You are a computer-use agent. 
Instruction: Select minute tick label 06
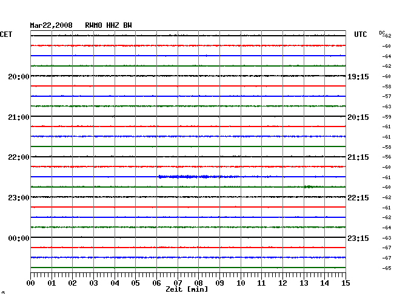point(156,283)
